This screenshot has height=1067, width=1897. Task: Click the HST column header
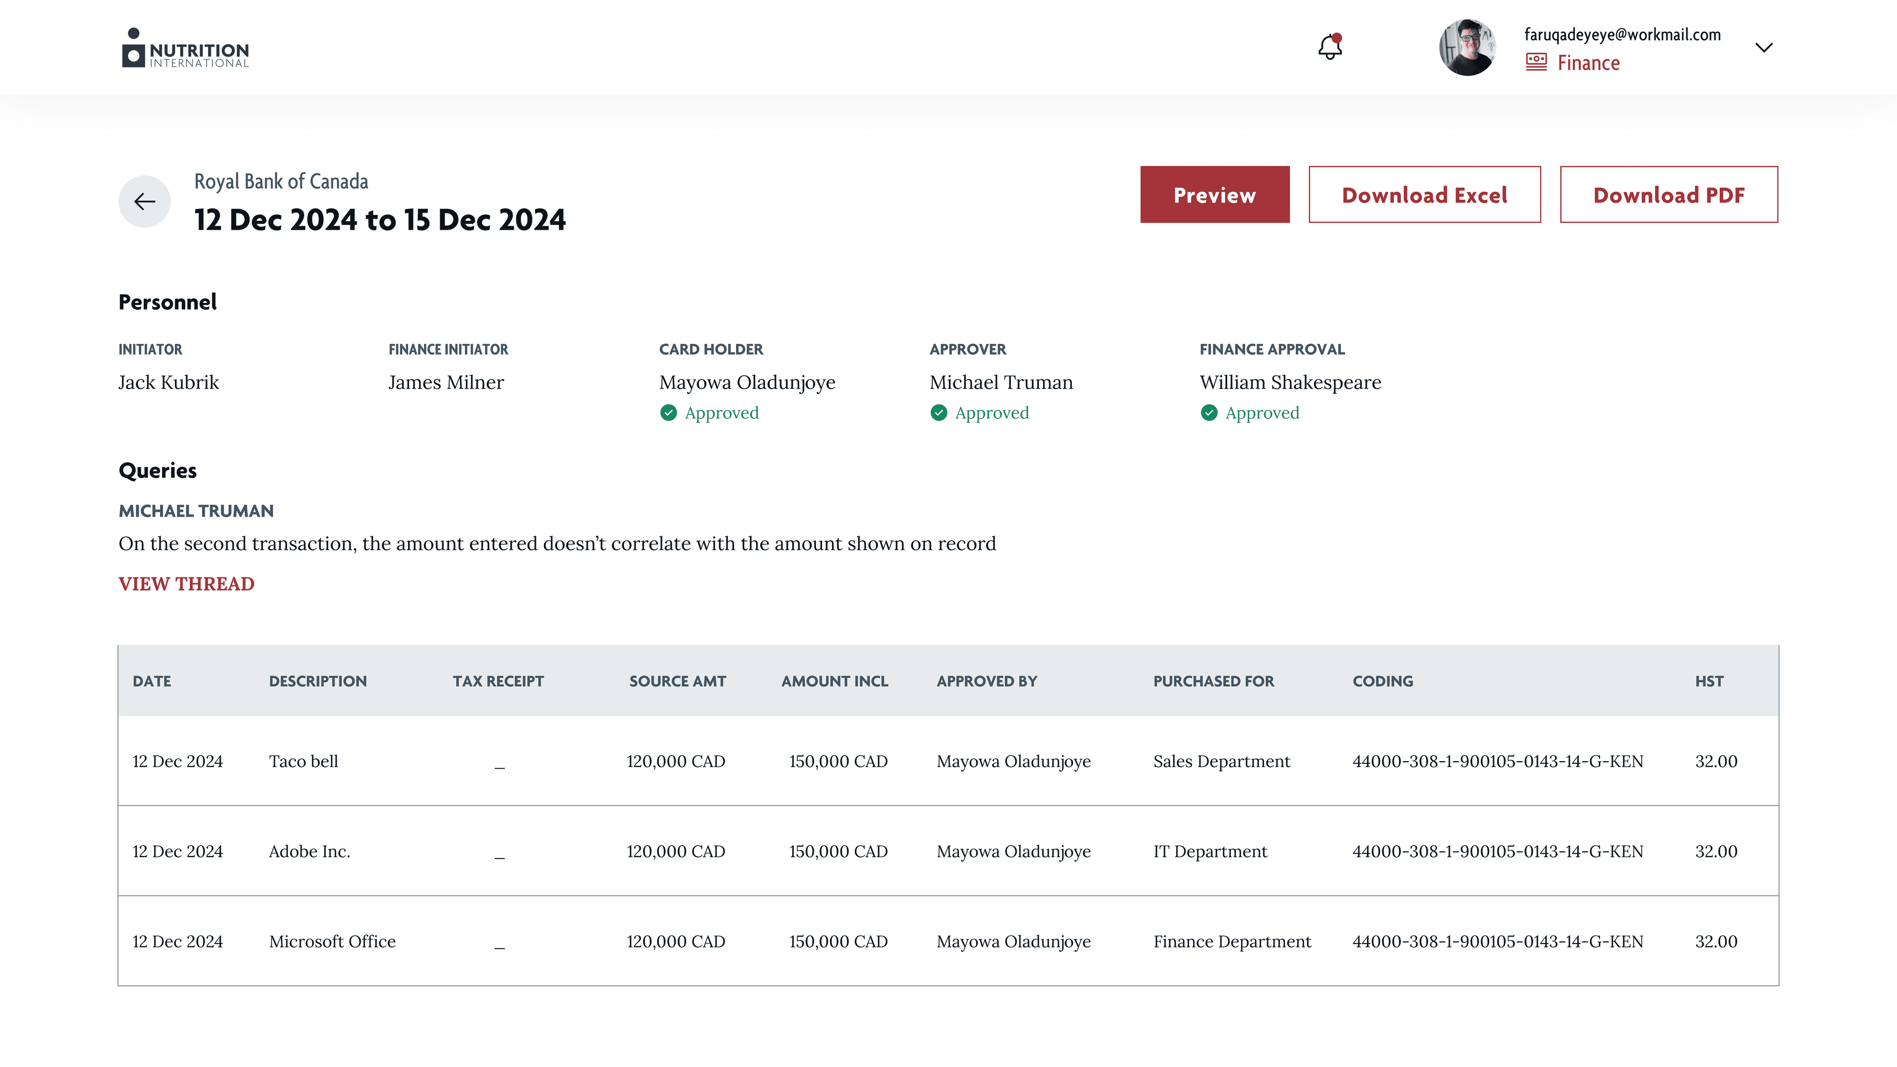click(1708, 681)
